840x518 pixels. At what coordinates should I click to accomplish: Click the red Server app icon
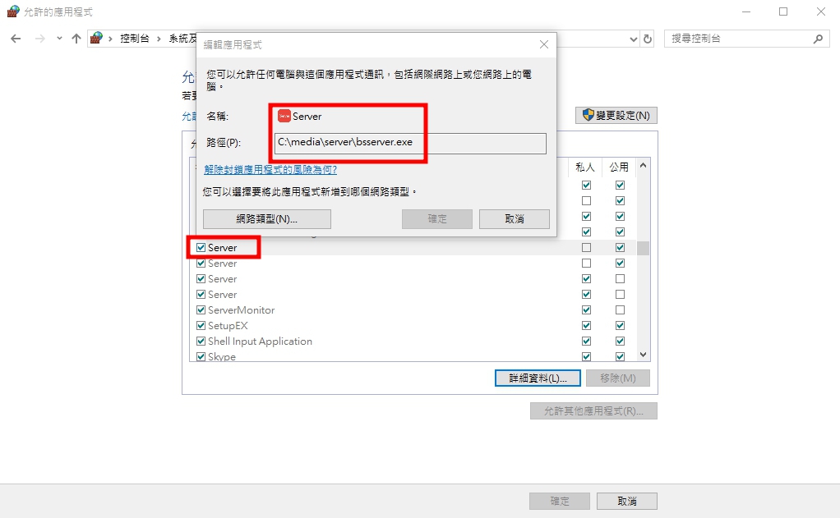[284, 116]
